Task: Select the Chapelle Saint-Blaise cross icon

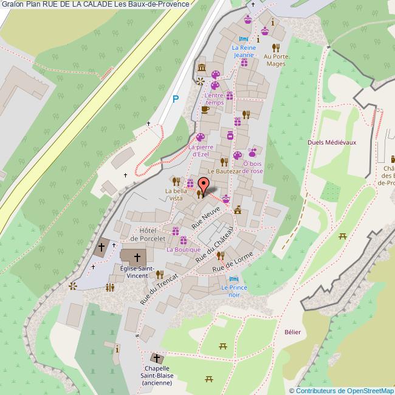Action: pos(157,357)
